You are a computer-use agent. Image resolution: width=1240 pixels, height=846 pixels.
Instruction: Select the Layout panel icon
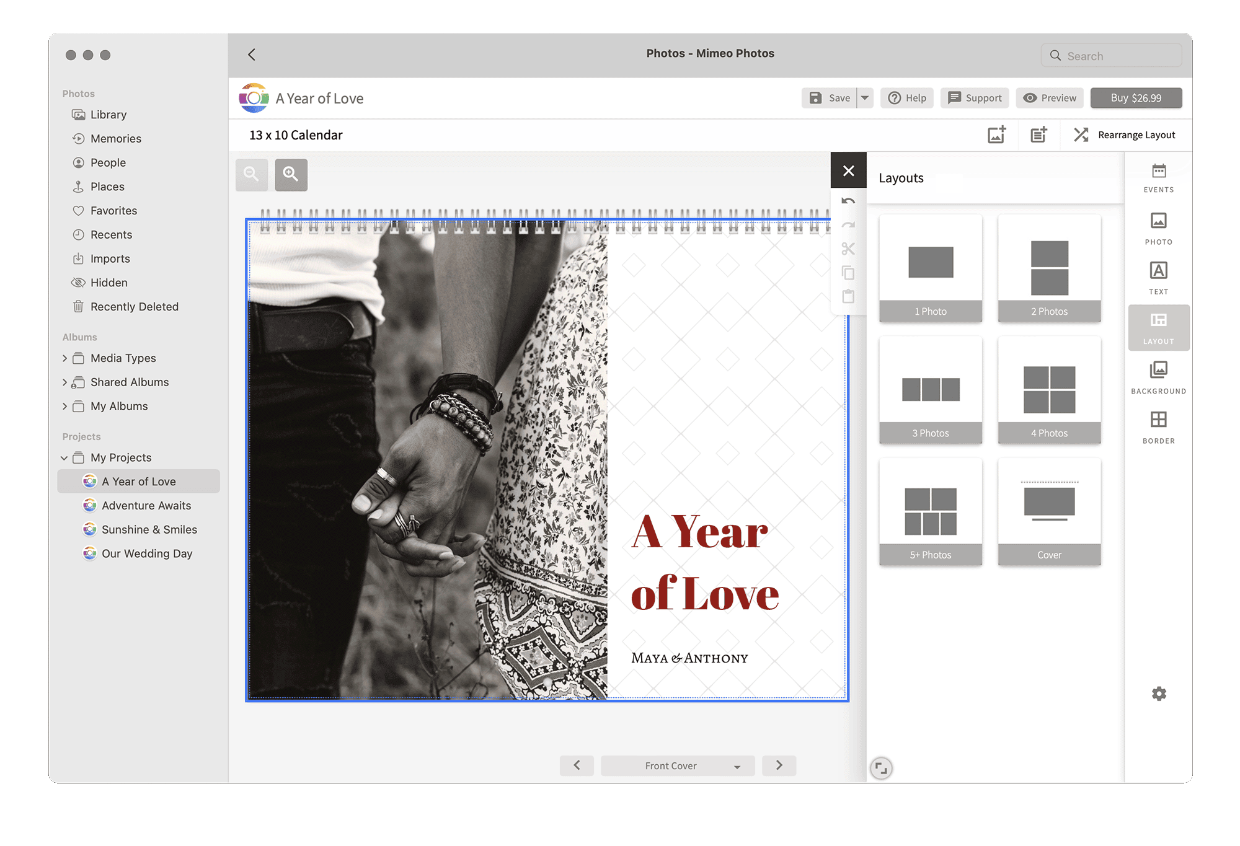click(x=1158, y=325)
